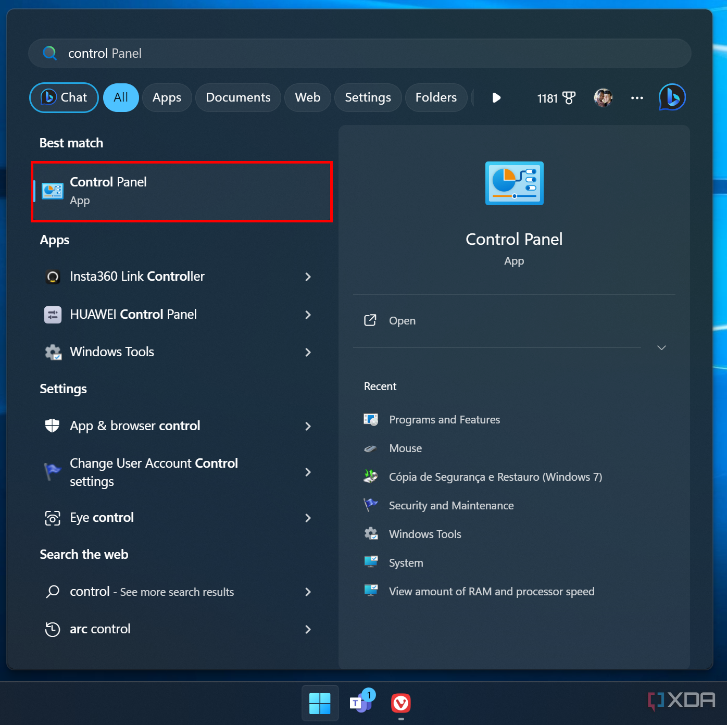Click the System monitor icon in Recent
The width and height of the screenshot is (727, 725).
click(371, 562)
